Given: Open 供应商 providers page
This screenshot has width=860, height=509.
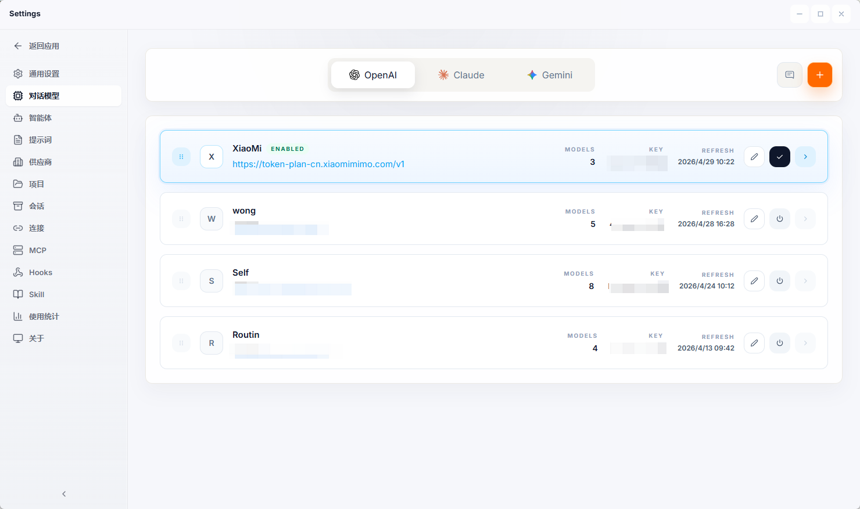Looking at the screenshot, I should tap(63, 162).
